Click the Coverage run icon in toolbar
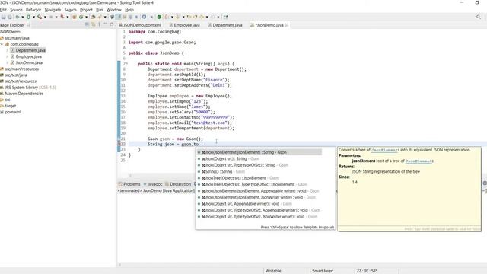The width and height of the screenshot is (487, 274). click(40, 17)
